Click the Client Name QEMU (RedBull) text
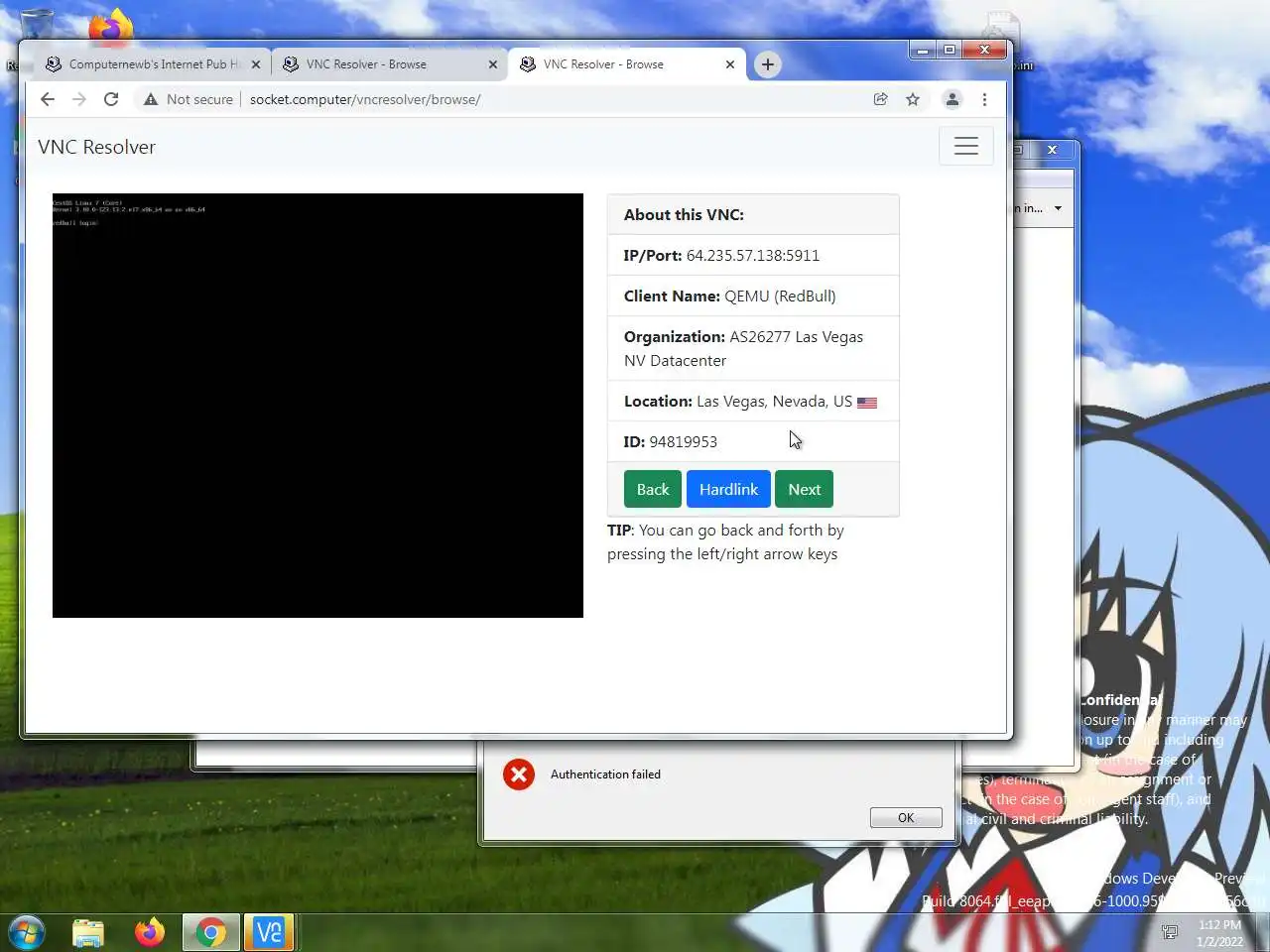Viewport: 1270px width, 952px height. [730, 296]
